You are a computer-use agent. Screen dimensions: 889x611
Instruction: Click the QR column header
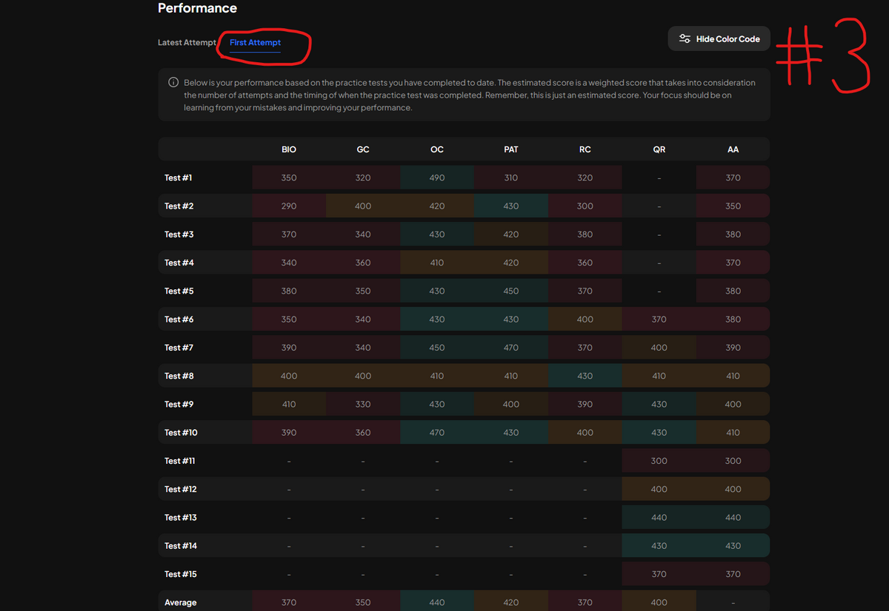click(659, 149)
